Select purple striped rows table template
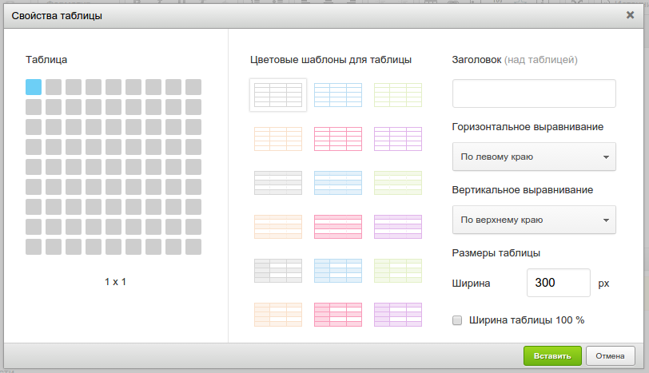This screenshot has height=373, width=649. pos(398,227)
